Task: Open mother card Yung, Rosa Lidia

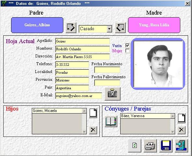Action: (154, 25)
